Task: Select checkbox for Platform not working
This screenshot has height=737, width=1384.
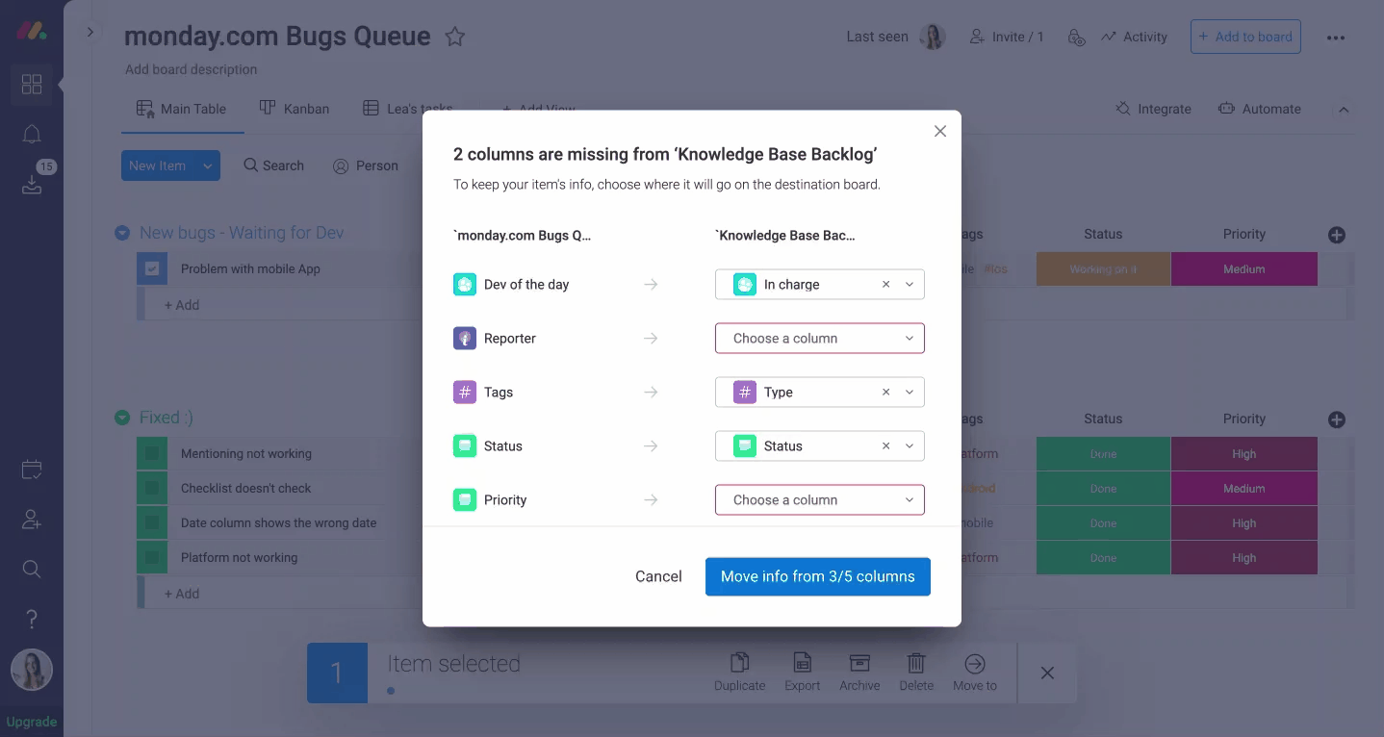Action: coord(152,558)
